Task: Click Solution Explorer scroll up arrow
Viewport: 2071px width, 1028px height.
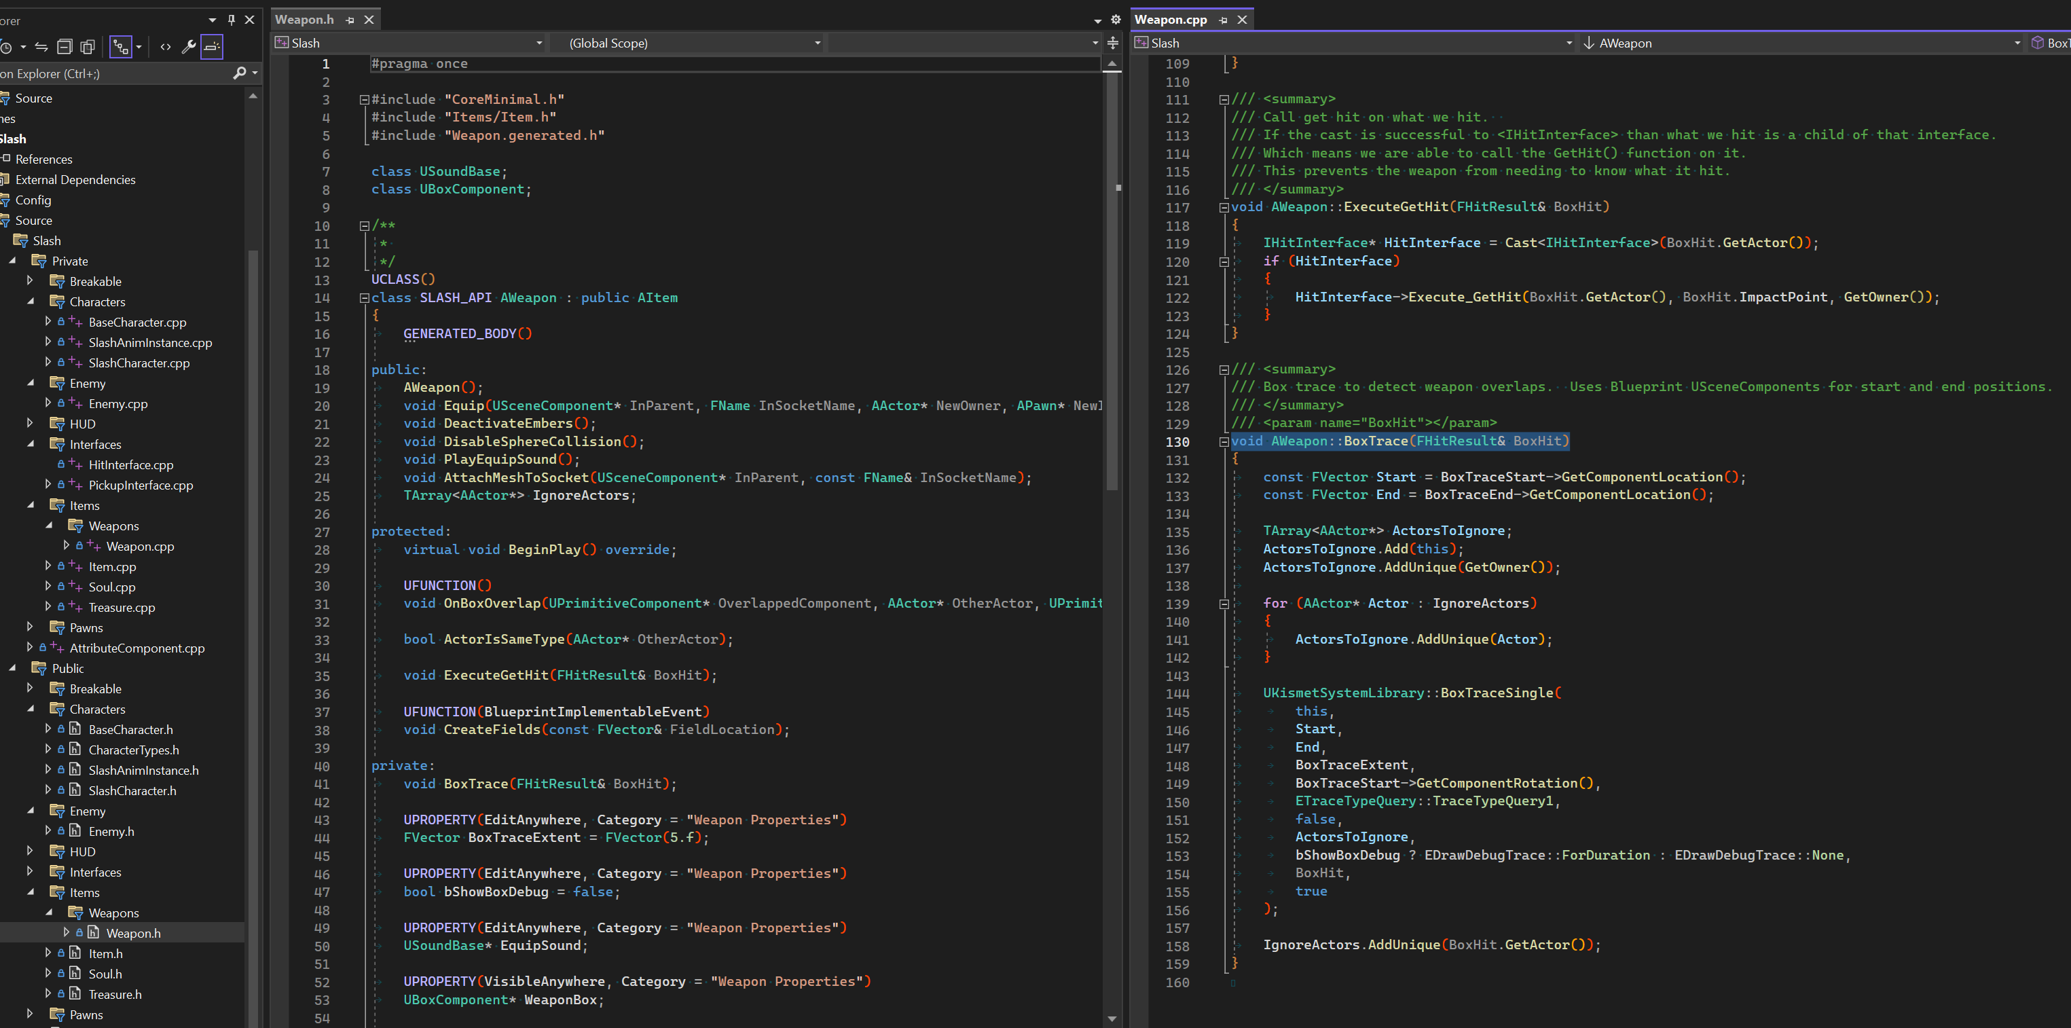Action: click(x=253, y=96)
